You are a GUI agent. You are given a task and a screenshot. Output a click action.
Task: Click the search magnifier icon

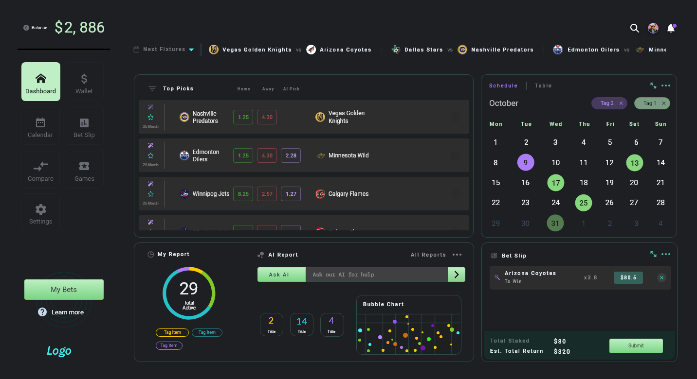634,28
